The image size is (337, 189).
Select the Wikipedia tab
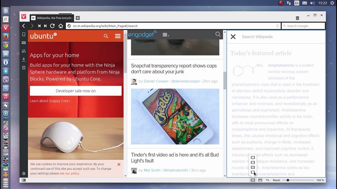(52, 18)
